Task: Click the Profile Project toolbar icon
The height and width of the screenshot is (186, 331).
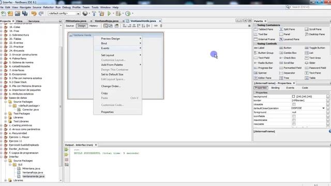Action: click(x=128, y=13)
